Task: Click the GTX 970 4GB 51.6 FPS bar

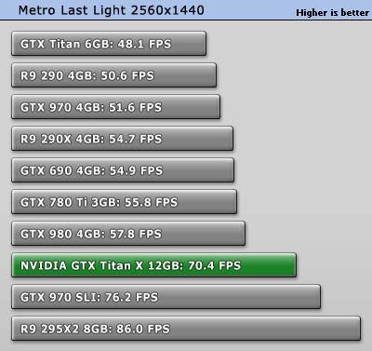Action: click(116, 107)
